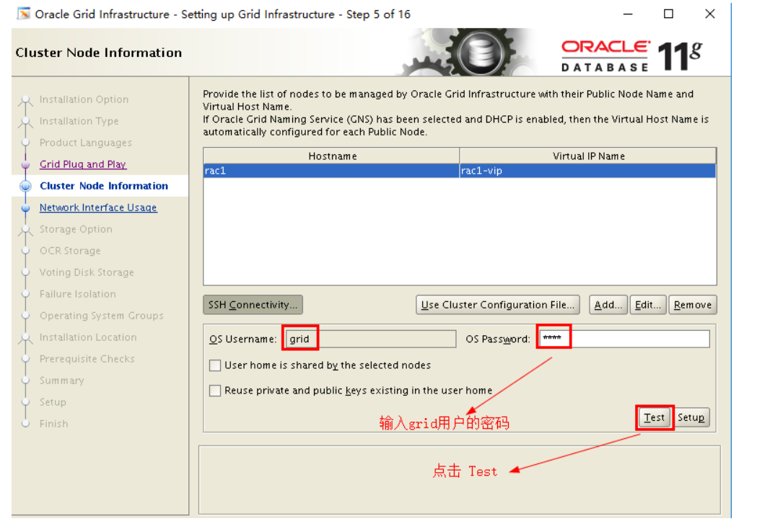Viewport: 757px width, 529px height.
Task: Click the Prerequisite Checks step
Action: coord(87,359)
